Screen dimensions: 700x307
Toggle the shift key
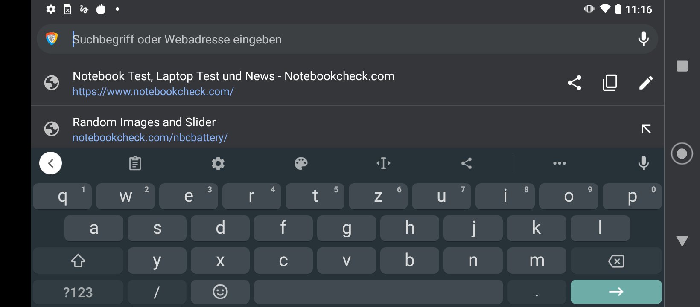[x=78, y=261]
